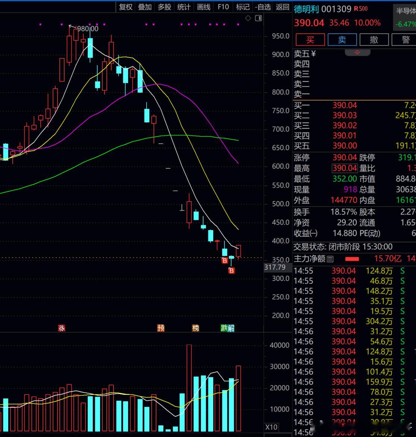Open the 复权 menu item
Image resolution: width=416 pixels, height=437 pixels.
125,7
